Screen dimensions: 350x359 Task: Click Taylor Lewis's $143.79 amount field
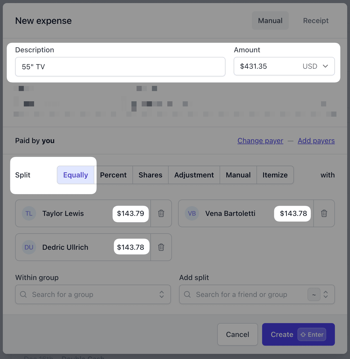pyautogui.click(x=130, y=213)
